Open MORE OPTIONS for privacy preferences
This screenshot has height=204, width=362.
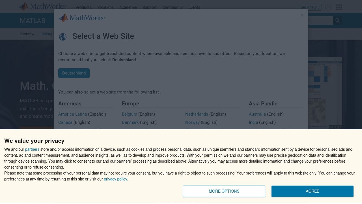[224, 191]
